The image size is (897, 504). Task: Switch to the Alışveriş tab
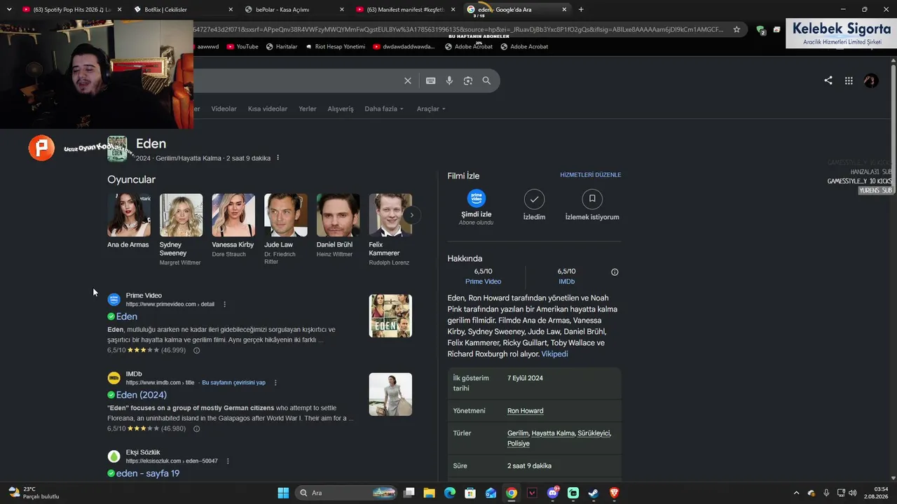tap(341, 109)
